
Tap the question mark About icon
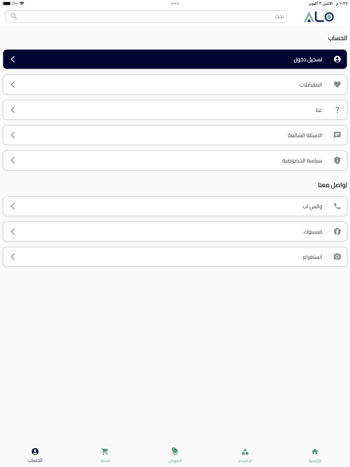(337, 110)
